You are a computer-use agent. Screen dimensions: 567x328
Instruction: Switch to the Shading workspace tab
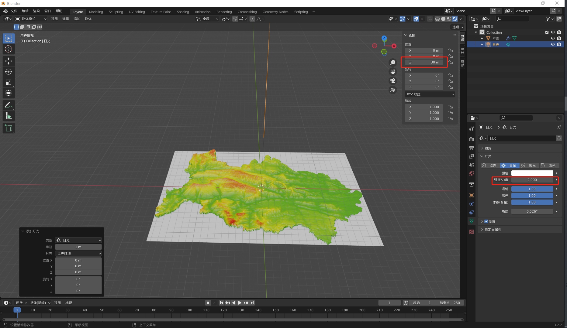(183, 12)
